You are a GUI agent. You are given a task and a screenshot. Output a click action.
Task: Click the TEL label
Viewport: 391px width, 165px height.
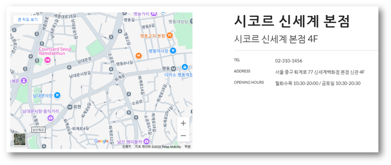coord(237,60)
